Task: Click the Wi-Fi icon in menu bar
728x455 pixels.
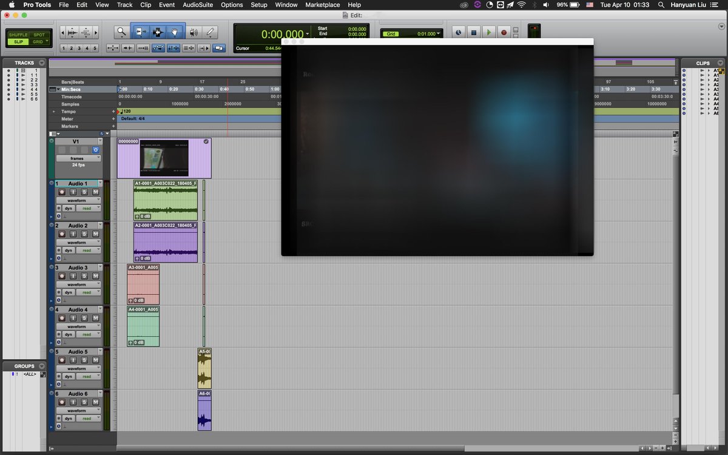Action: [x=521, y=5]
